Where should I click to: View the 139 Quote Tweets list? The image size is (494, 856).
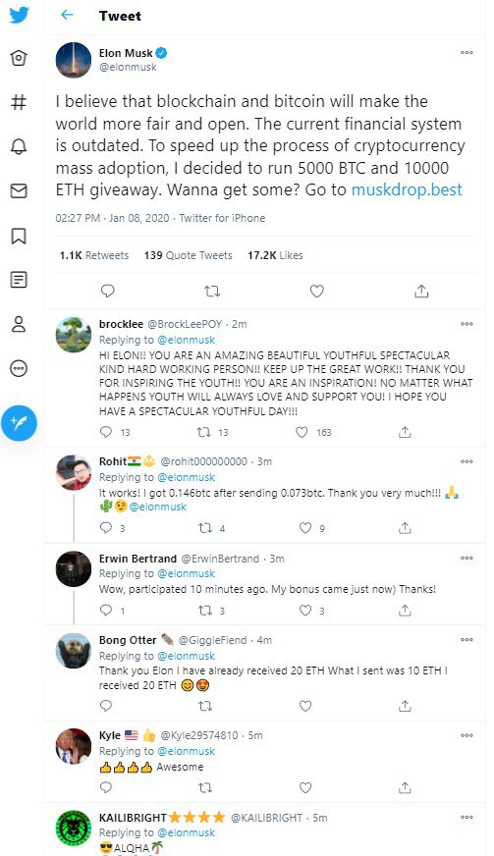[188, 255]
